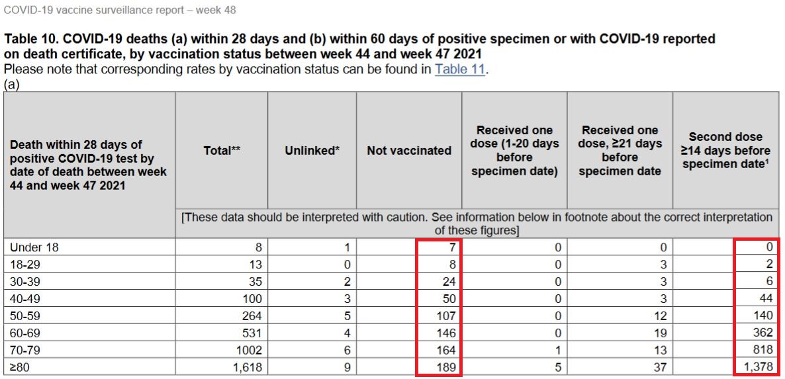
Task: Select the 1,378 second dose cell
Action: click(759, 368)
